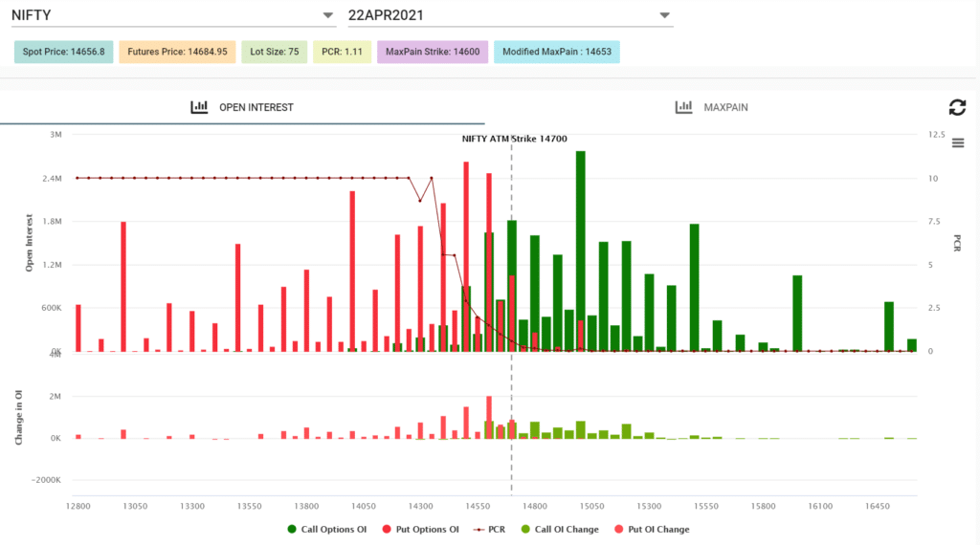This screenshot has height=545, width=980.
Task: Click the 13050 strike axis label
Action: [x=135, y=507]
